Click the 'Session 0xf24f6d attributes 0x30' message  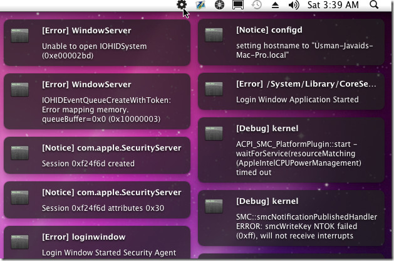tap(103, 208)
